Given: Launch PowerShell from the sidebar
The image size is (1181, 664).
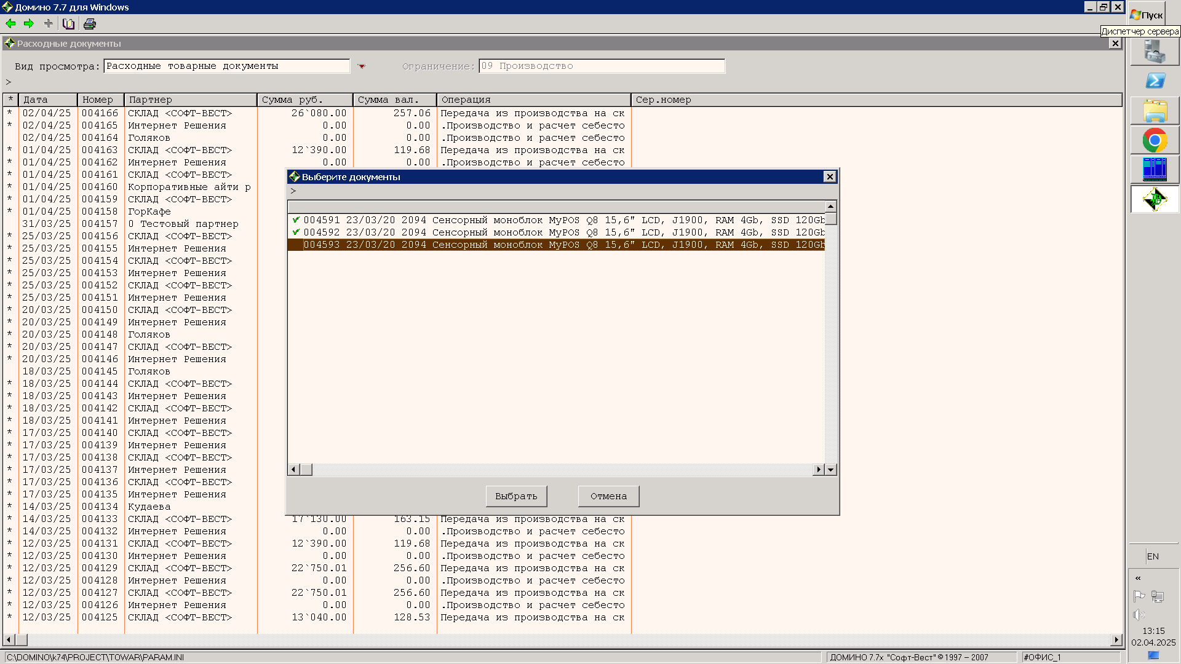Looking at the screenshot, I should (1155, 81).
